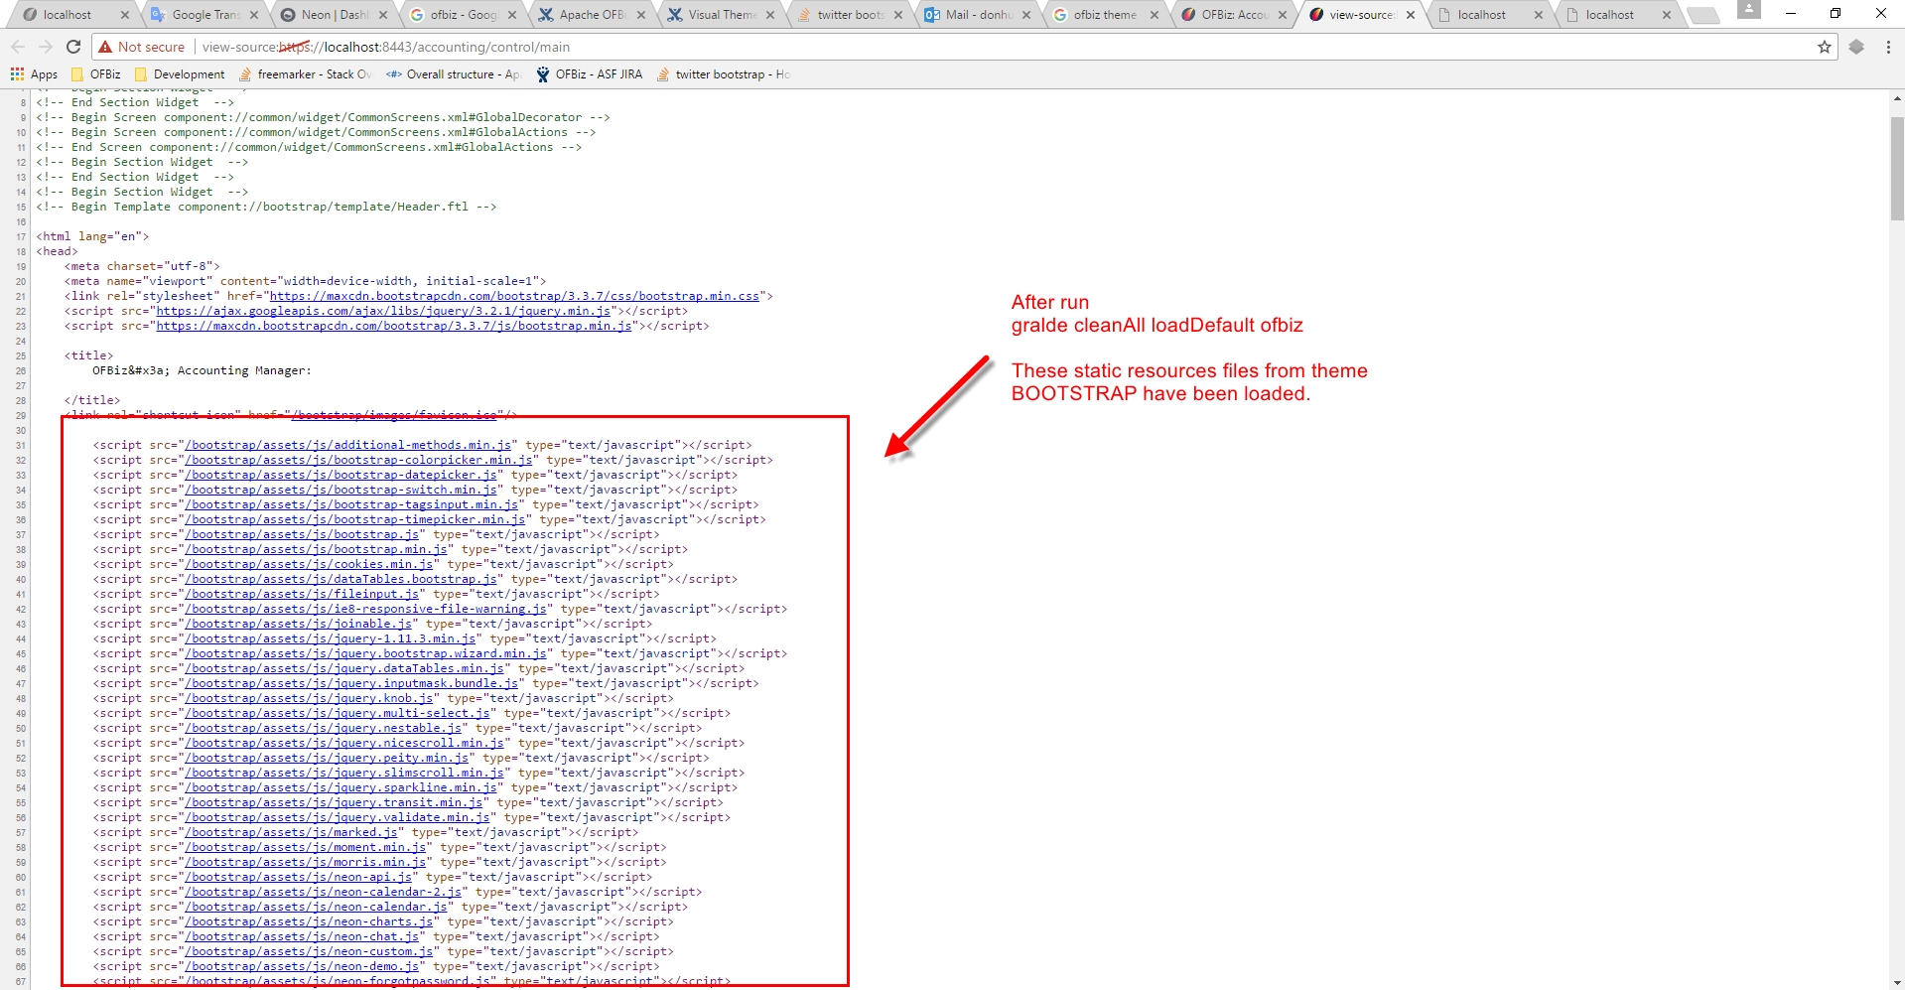Open the jquery.inputmask.bundle.js link

click(351, 683)
